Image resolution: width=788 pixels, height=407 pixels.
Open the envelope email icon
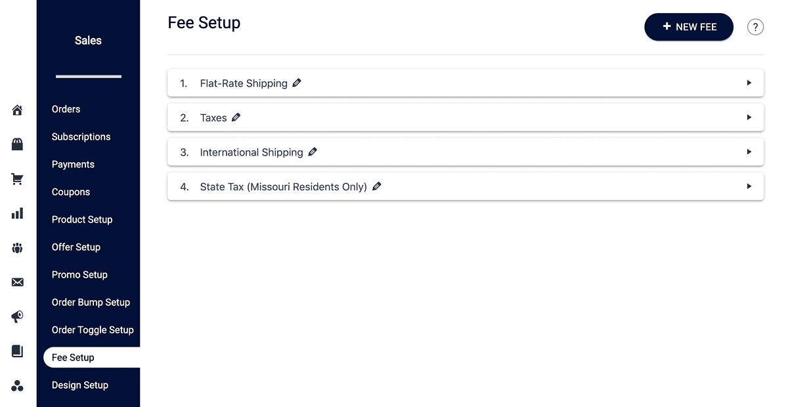pyautogui.click(x=17, y=282)
